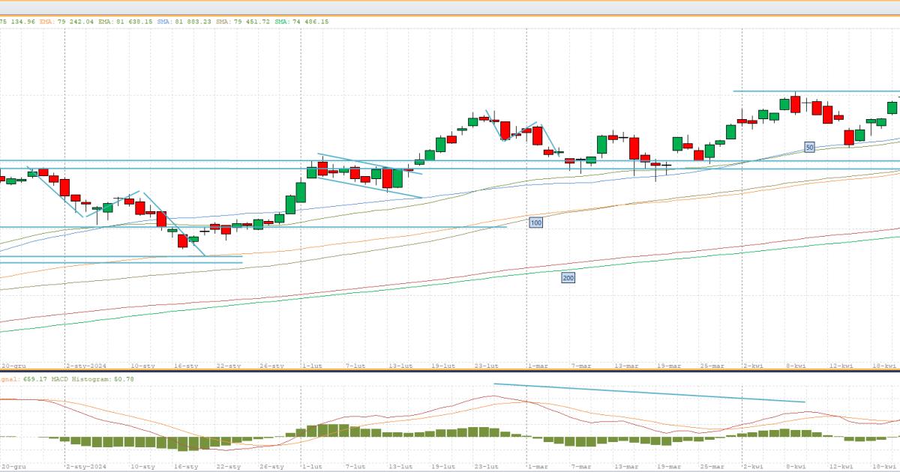Click the 50 moving average label tag
The height and width of the screenshot is (472, 900).
point(809,148)
